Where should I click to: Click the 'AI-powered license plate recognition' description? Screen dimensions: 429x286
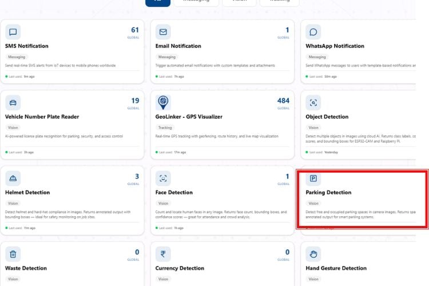(x=64, y=136)
